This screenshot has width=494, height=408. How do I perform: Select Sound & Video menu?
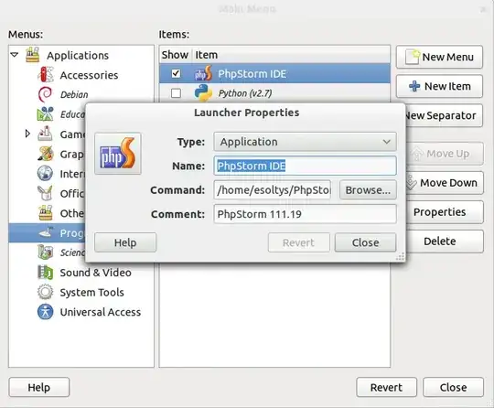tap(95, 273)
